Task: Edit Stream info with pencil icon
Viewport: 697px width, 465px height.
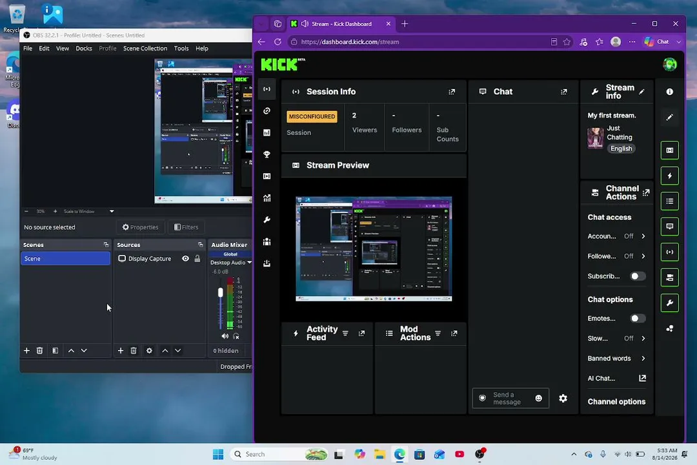Action: click(x=641, y=92)
